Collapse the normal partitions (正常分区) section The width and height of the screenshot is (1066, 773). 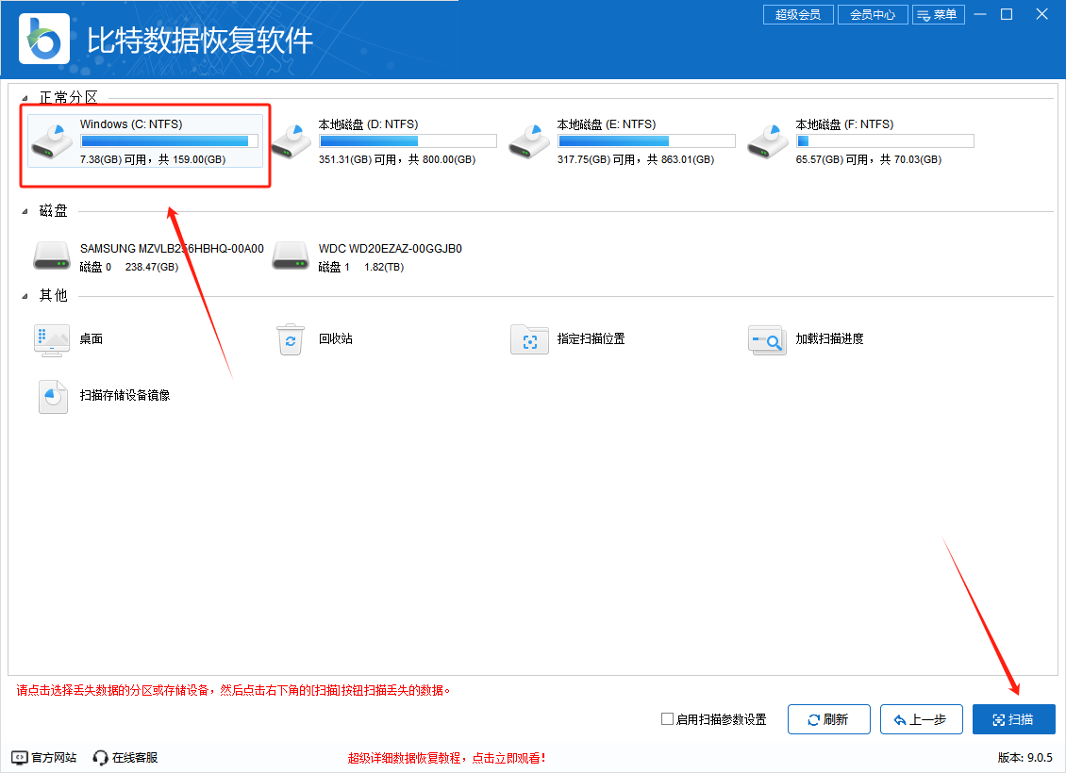pos(25,98)
